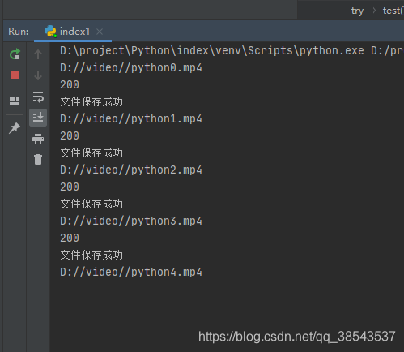Click the python.exe command line
The width and height of the screenshot is (404, 352).
(232, 50)
